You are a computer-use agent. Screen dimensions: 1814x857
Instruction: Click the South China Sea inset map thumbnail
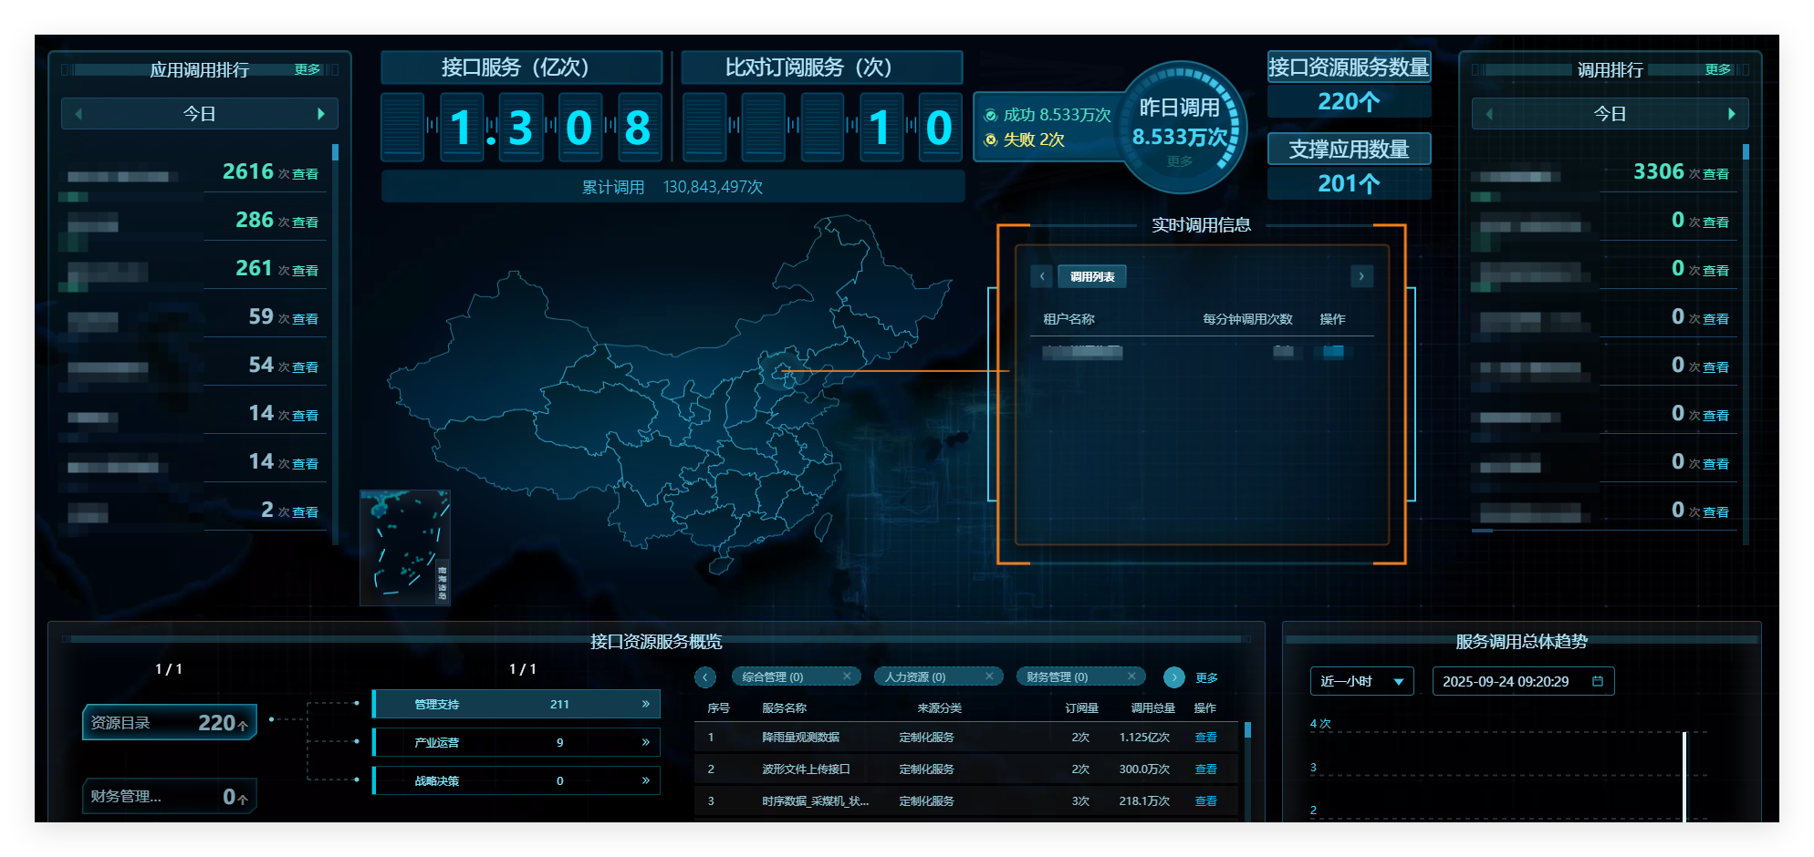point(405,547)
